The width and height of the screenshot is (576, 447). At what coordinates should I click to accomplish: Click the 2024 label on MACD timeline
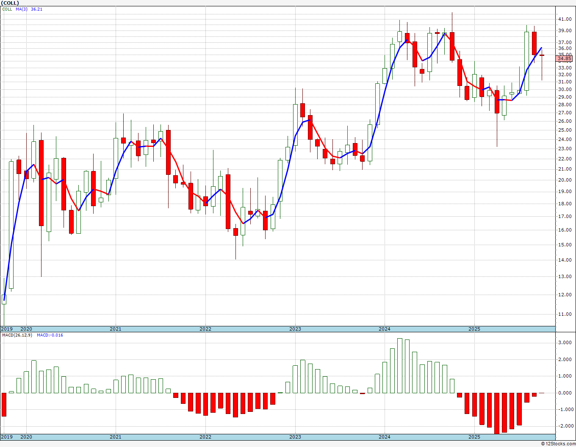pyautogui.click(x=385, y=437)
